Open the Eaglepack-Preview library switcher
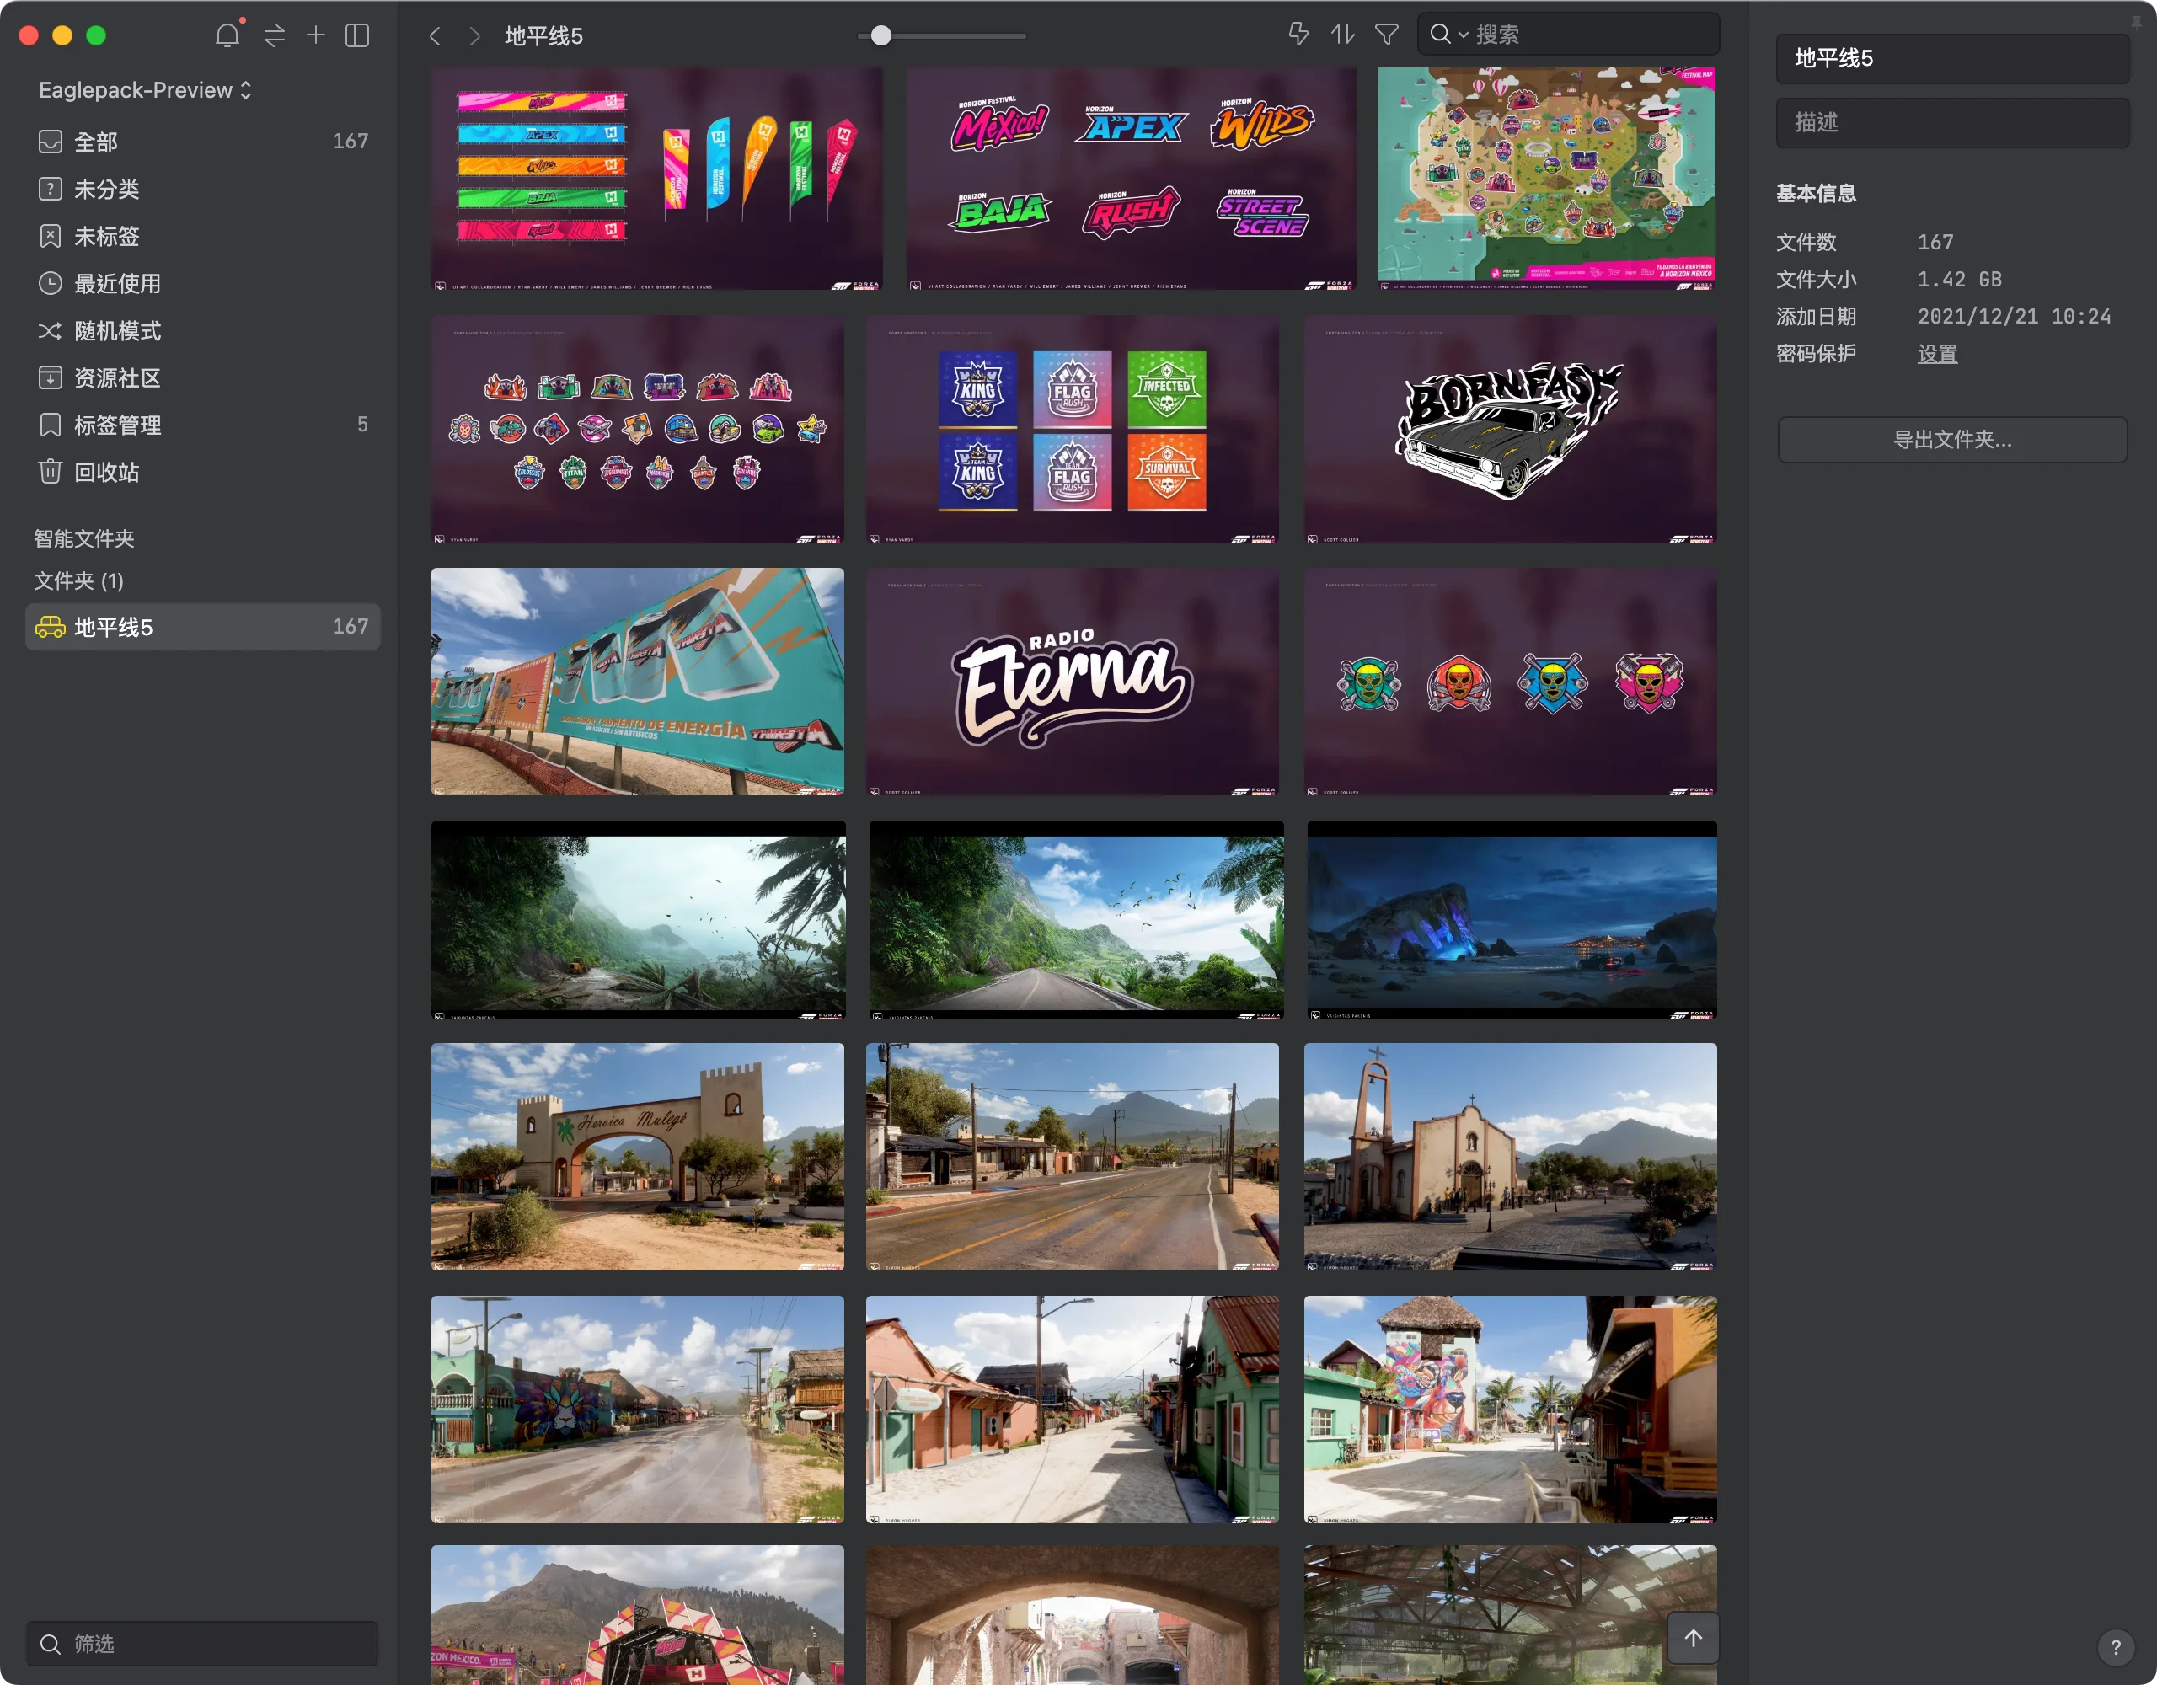Viewport: 2157px width, 1685px height. coord(145,90)
